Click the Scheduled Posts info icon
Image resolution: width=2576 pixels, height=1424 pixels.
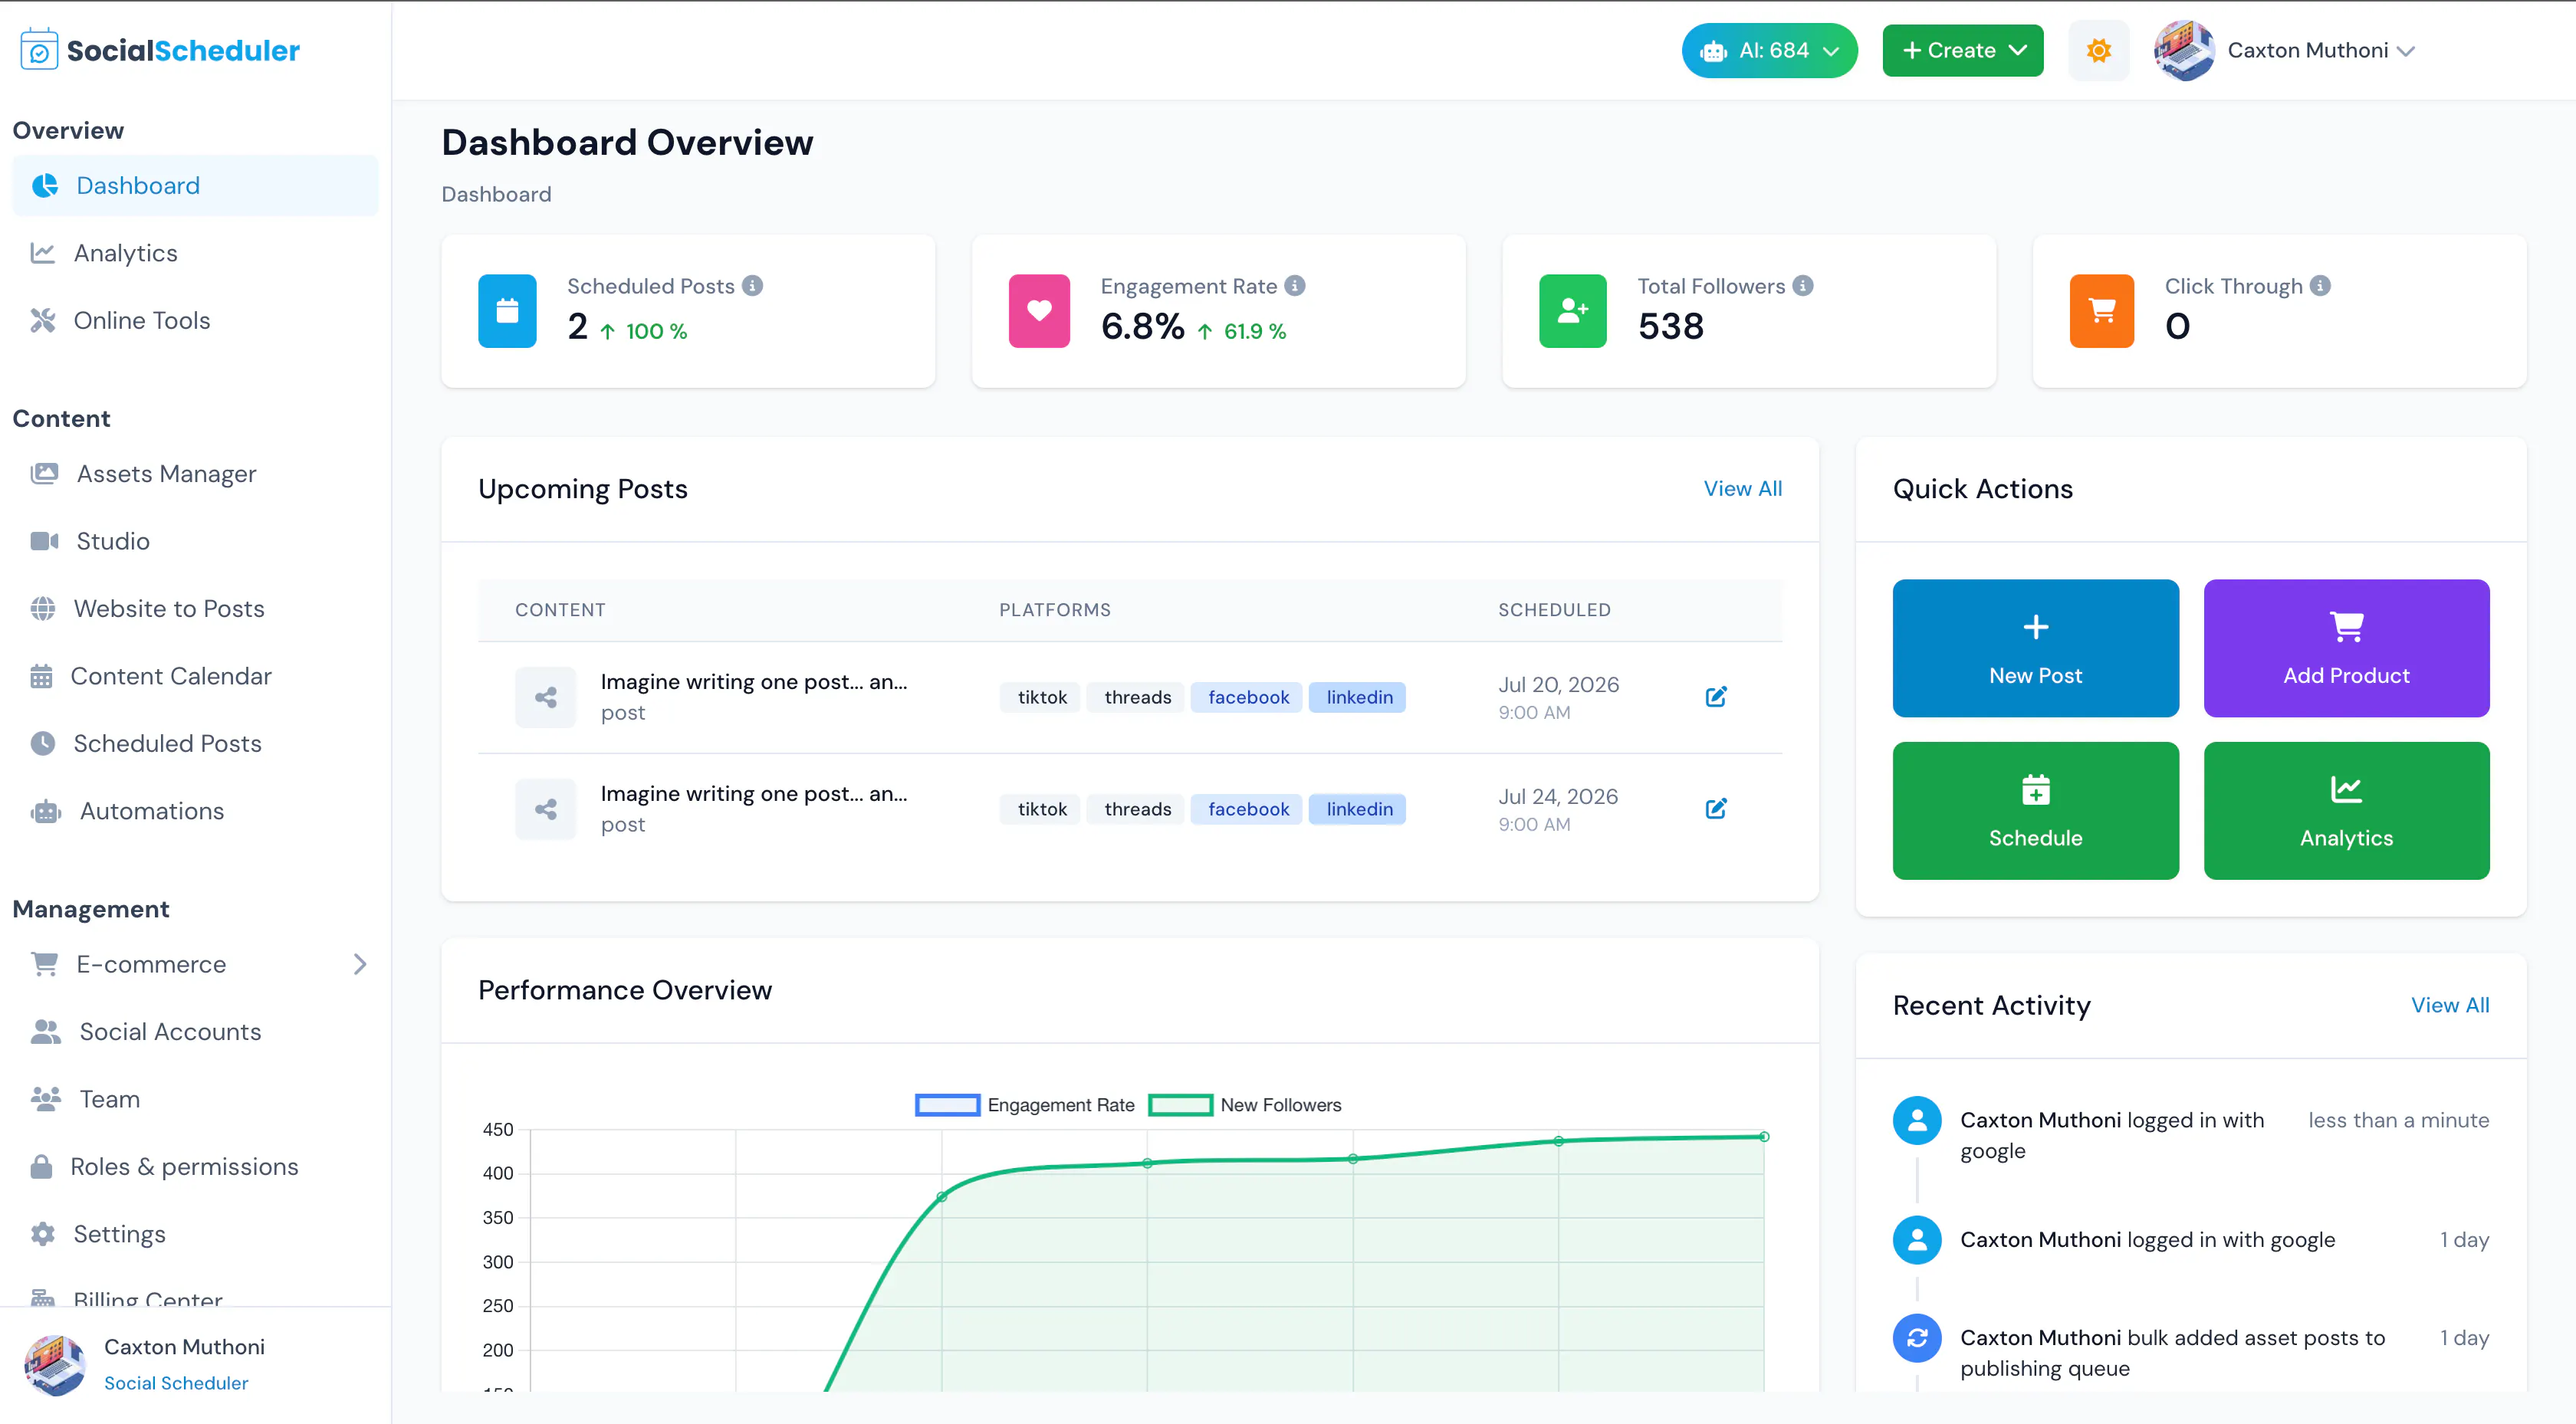753,286
